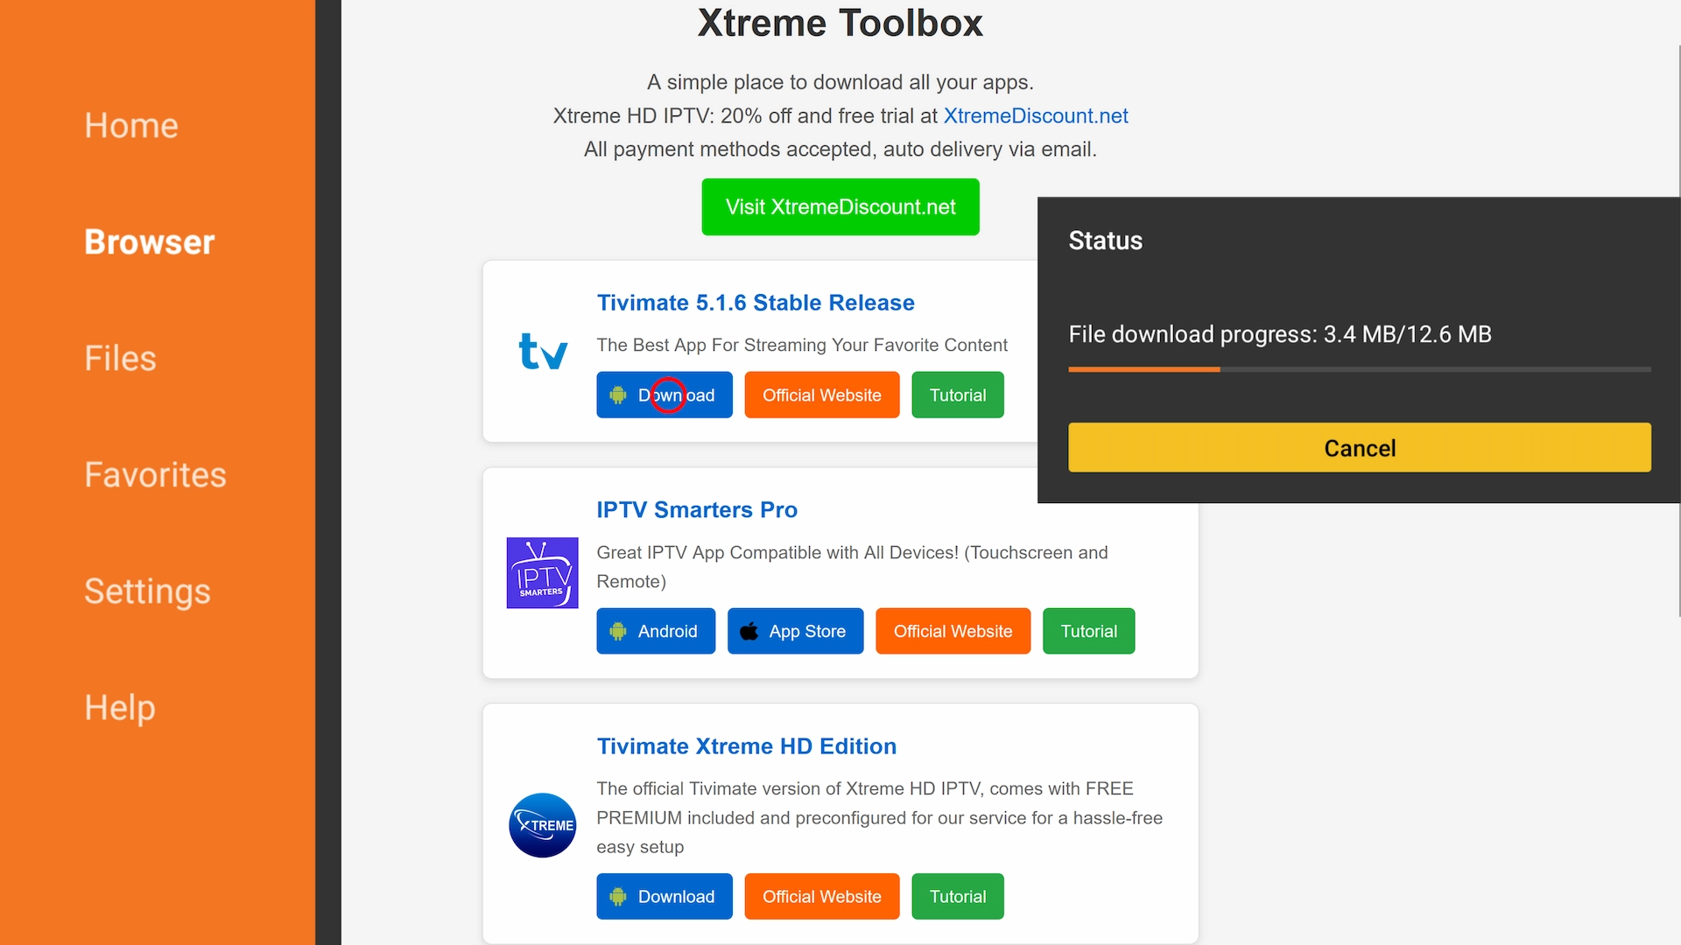The width and height of the screenshot is (1681, 945).
Task: Open Tutorial for IPTV Smarters Pro
Action: pos(1089,631)
